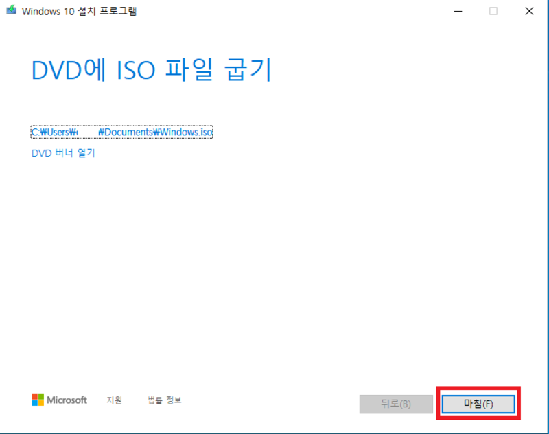Click the Microsoft four-square logo
The image size is (549, 434).
[x=38, y=400]
